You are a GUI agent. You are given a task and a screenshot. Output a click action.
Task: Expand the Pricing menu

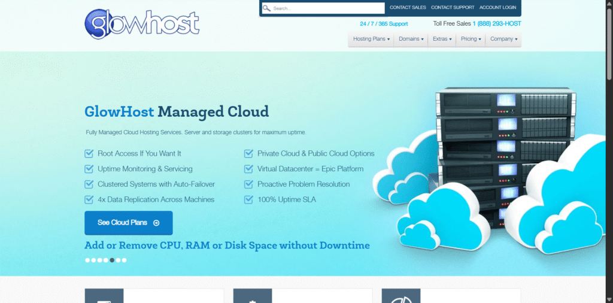(x=471, y=39)
